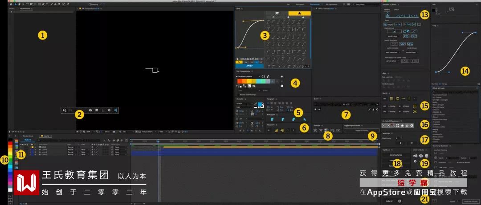The height and width of the screenshot is (205, 481).
Task: Open the parent comps dropdown in Joysticks
Action: tap(392, 61)
